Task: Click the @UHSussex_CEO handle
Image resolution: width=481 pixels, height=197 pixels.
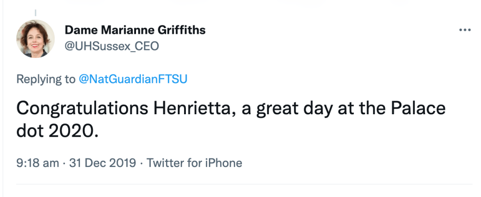Action: [x=112, y=46]
